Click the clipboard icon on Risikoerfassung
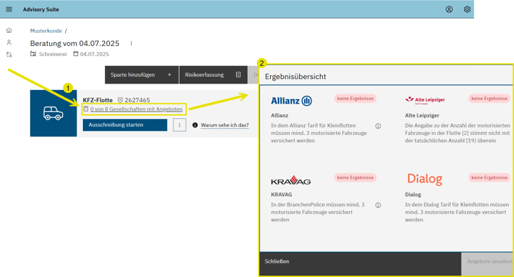Image resolution: width=514 pixels, height=277 pixels. click(x=239, y=74)
